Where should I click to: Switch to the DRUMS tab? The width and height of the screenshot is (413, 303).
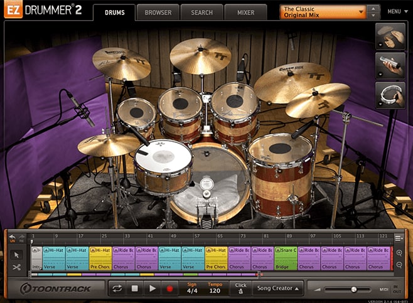pos(115,13)
